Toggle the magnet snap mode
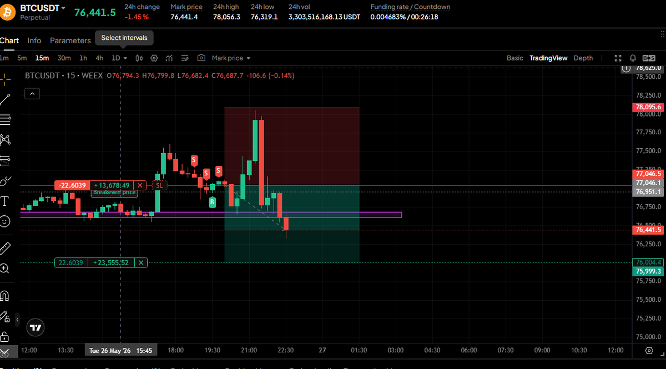This screenshot has width=666, height=369. tap(4, 295)
